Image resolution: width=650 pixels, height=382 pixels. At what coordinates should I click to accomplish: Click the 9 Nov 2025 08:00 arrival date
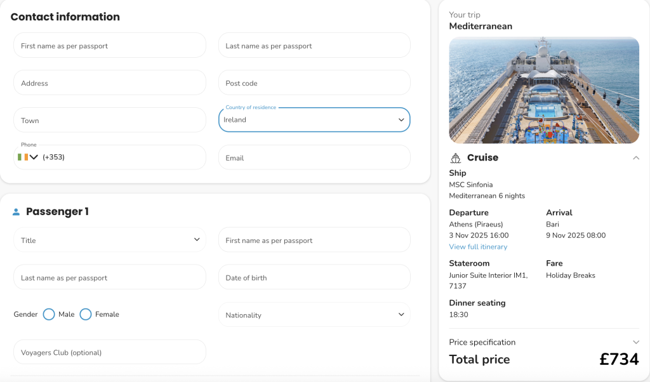pyautogui.click(x=576, y=235)
